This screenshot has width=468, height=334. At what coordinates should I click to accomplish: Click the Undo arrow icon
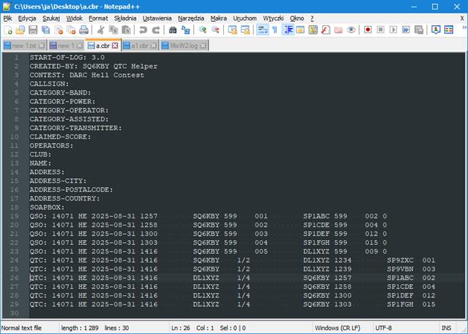[143, 30]
